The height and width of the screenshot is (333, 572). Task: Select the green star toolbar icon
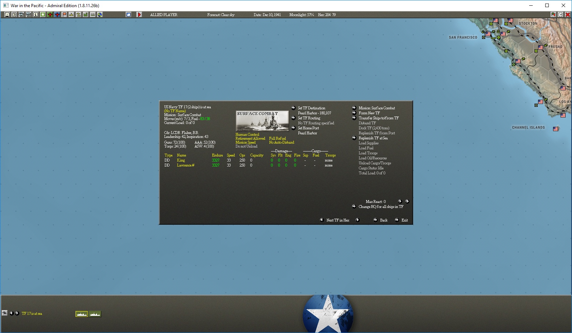pos(43,15)
